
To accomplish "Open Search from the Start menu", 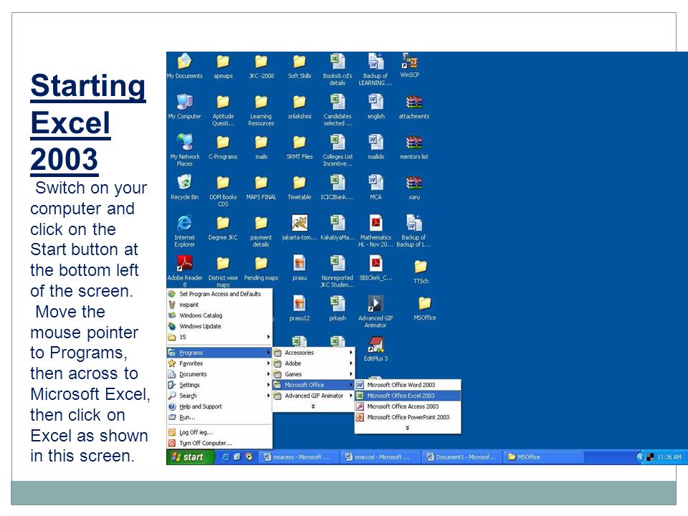I will click(219, 396).
